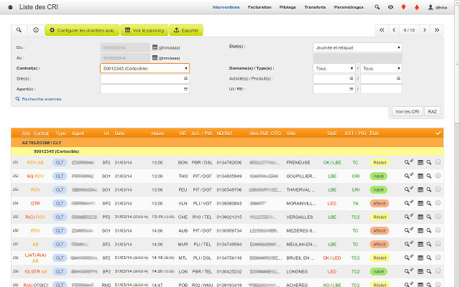Click plain magnifier icon on BRUEIL EN row

point(429,258)
